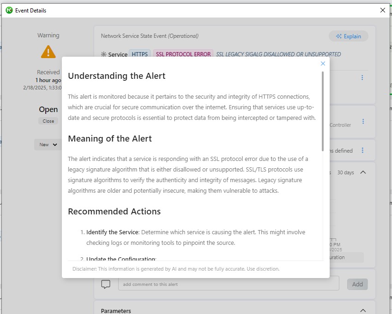Click the Warning severity label
The image size is (392, 314).
(48, 36)
